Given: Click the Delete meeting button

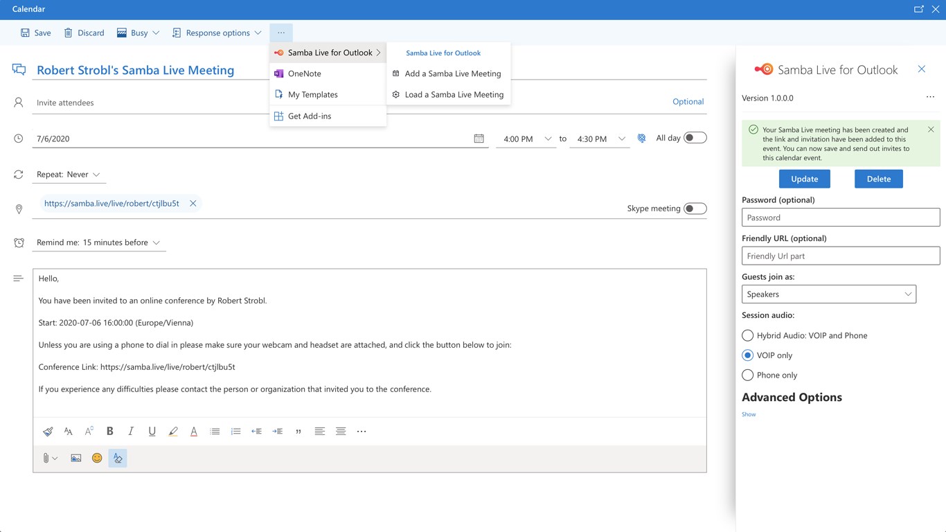Looking at the screenshot, I should (x=879, y=179).
